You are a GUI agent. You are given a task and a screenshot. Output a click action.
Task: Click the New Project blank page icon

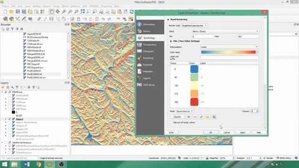[x=5, y=12]
